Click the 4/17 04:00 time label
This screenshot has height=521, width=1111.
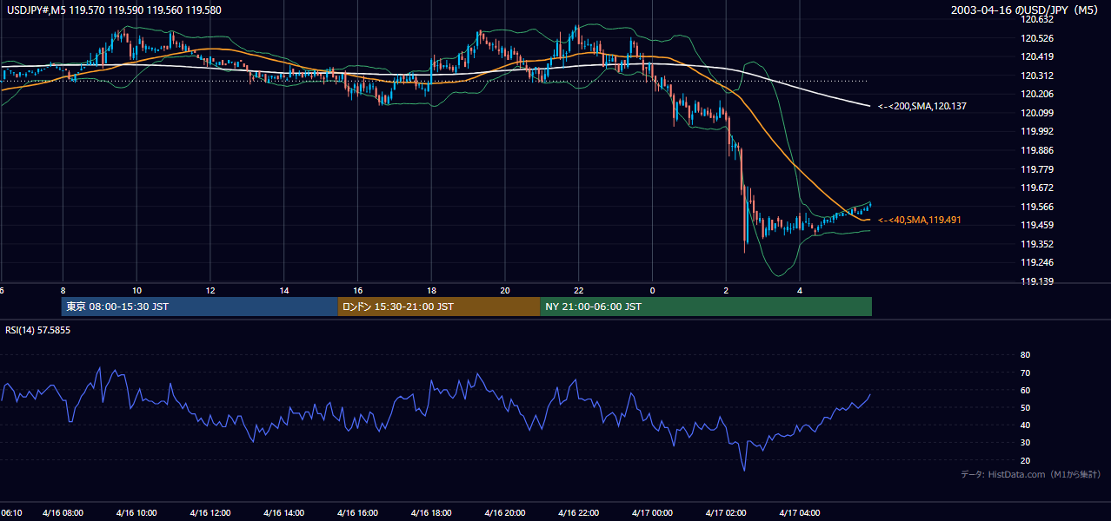800,513
